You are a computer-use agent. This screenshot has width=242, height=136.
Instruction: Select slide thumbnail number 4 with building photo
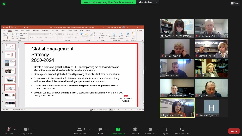(10, 63)
